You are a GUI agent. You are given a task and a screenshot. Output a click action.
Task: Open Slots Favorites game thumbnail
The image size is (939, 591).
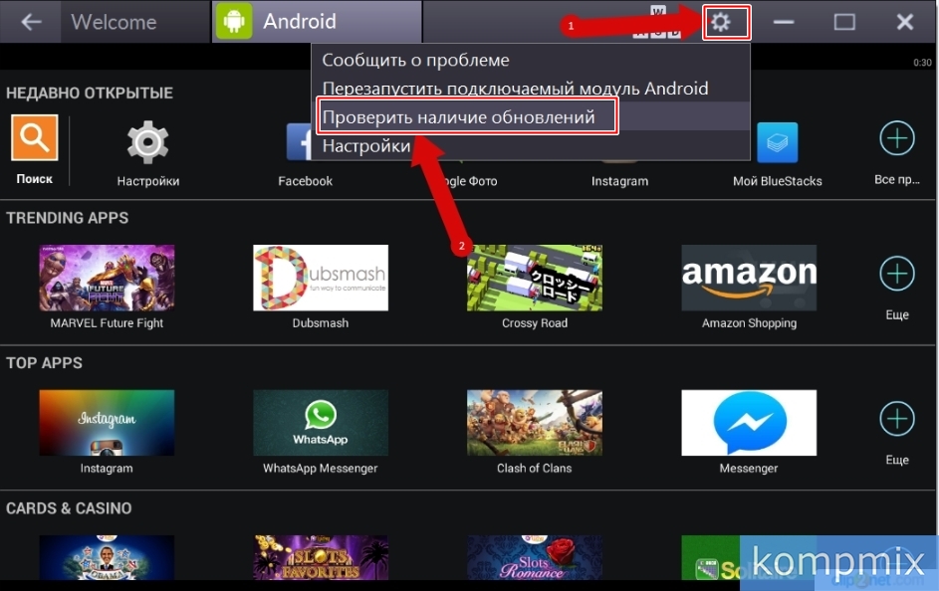point(321,557)
